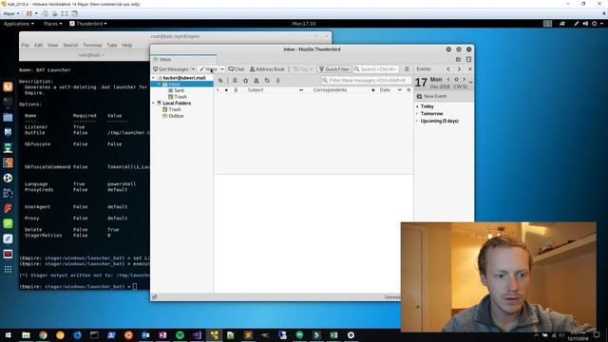
Task: Open Chrome from Windows taskbar
Action: point(43,335)
